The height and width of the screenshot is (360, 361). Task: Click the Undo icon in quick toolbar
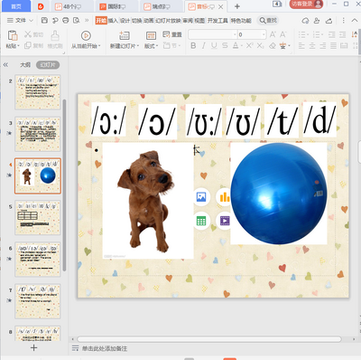click(55, 20)
